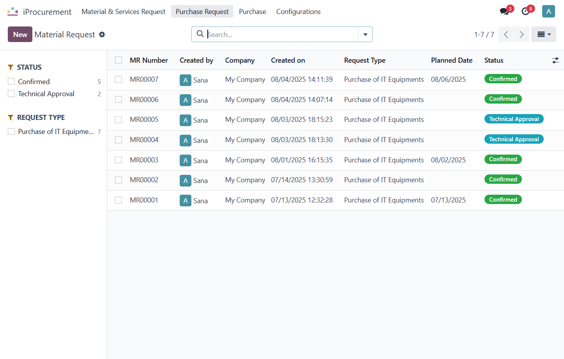Select the checkbox for row MR00002
This screenshot has width=564, height=359.
118,180
